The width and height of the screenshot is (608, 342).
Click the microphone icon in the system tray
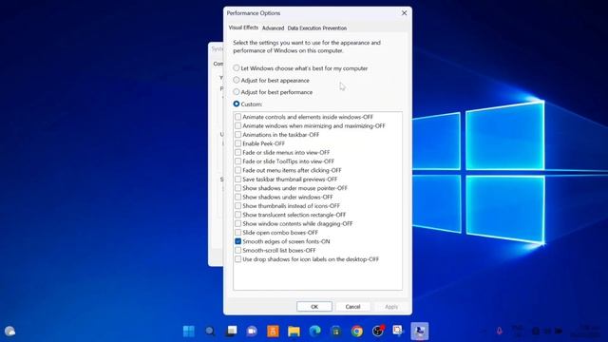tap(500, 331)
